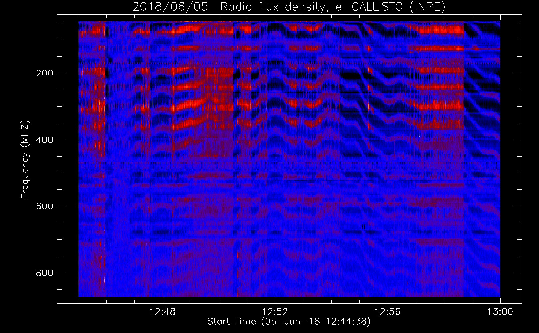539x333 pixels.
Task: Click the 13:00 time tick label
Action: pos(500,312)
